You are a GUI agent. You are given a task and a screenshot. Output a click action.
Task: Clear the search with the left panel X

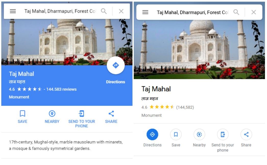coord(121,11)
